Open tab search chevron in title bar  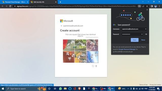(143, 2)
